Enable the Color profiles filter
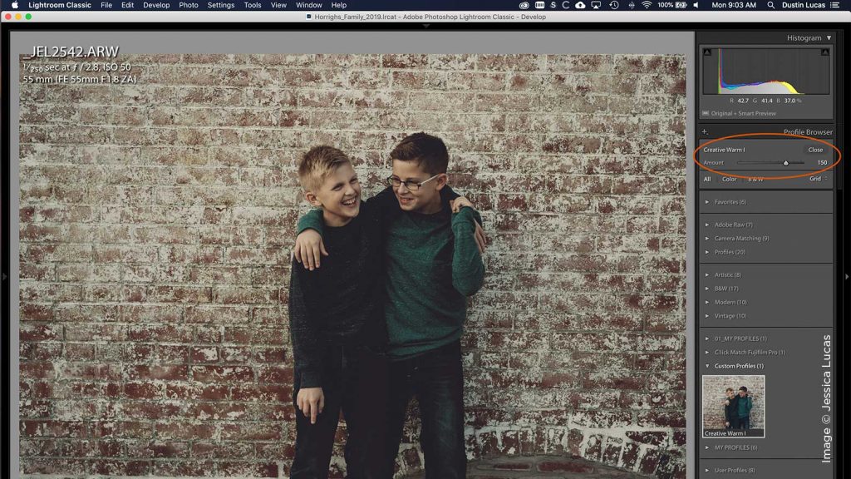The image size is (851, 479). 730,178
